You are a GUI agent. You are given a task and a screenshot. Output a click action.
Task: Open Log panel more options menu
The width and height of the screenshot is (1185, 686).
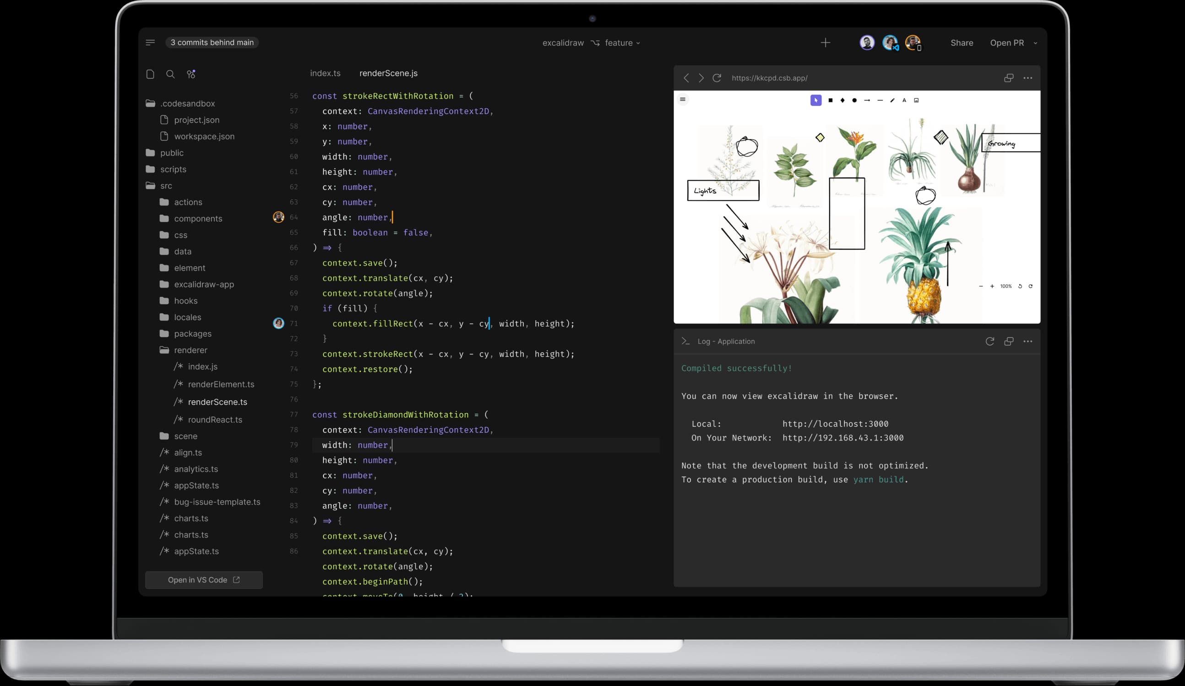point(1028,341)
